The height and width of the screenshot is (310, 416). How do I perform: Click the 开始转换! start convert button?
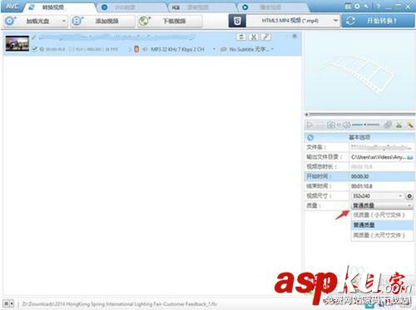tap(379, 21)
